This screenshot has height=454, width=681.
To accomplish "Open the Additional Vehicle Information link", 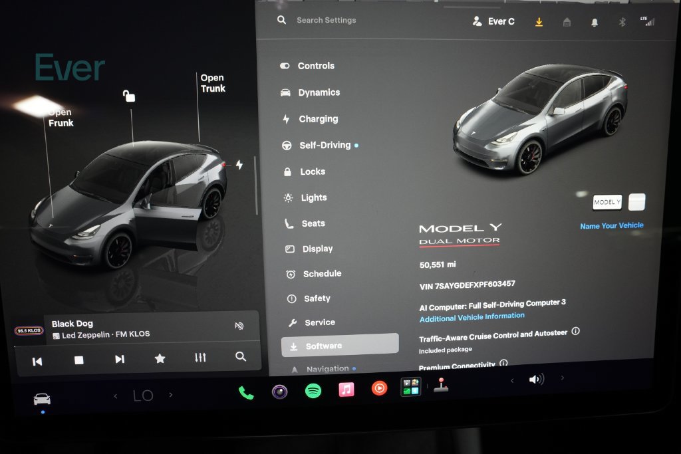I will 472,317.
